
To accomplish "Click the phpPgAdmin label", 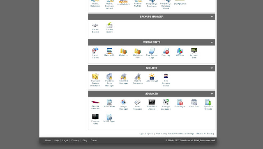I will pos(180,4).
